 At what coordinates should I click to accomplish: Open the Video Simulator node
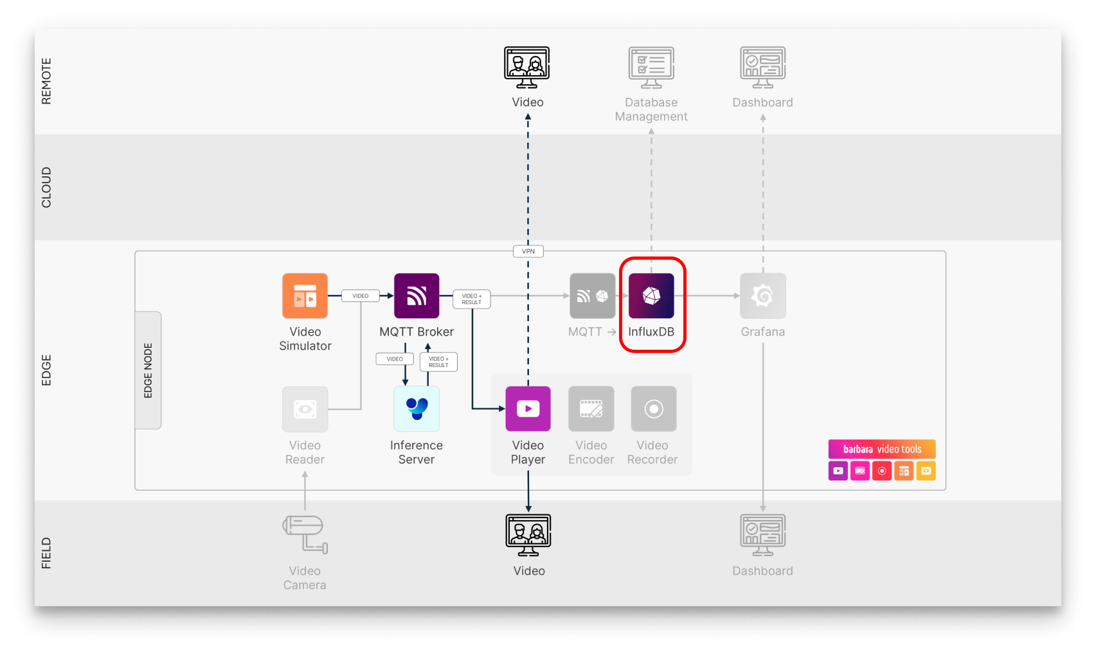(x=305, y=296)
